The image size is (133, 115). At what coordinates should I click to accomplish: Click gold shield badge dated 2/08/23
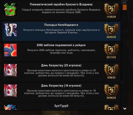coord(111,70)
